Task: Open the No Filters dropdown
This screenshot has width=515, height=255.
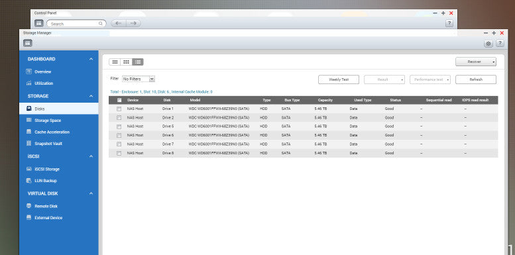Action: point(139,79)
